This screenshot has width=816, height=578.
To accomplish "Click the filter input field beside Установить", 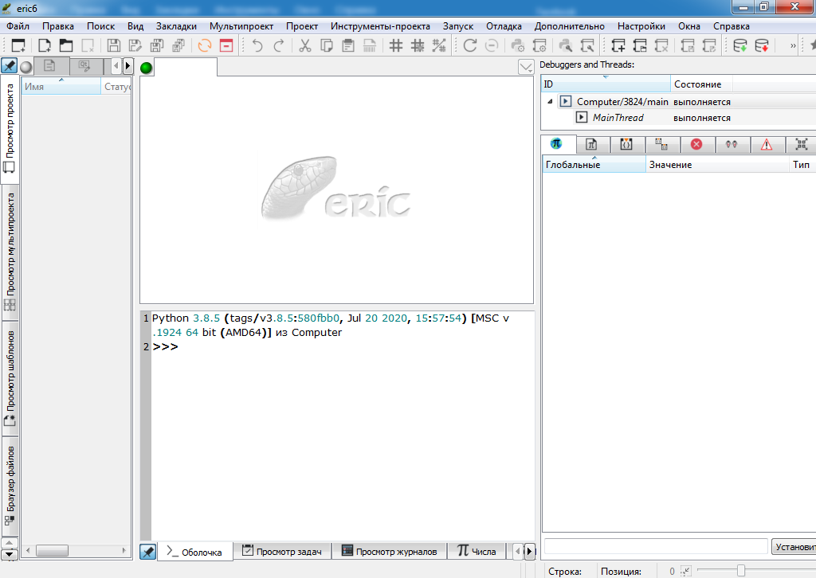I will click(x=655, y=547).
